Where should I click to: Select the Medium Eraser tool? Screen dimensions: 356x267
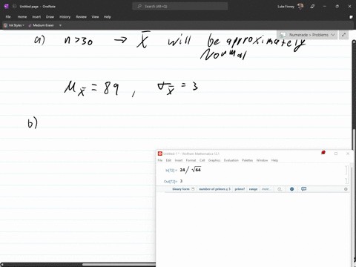(41, 25)
